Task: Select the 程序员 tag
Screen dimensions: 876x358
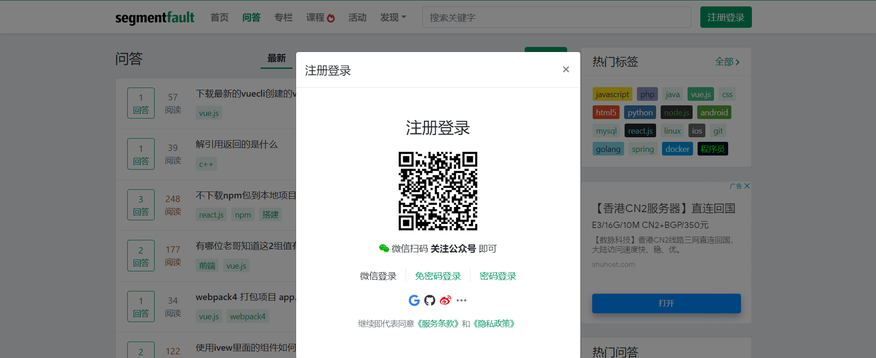Action: point(713,149)
